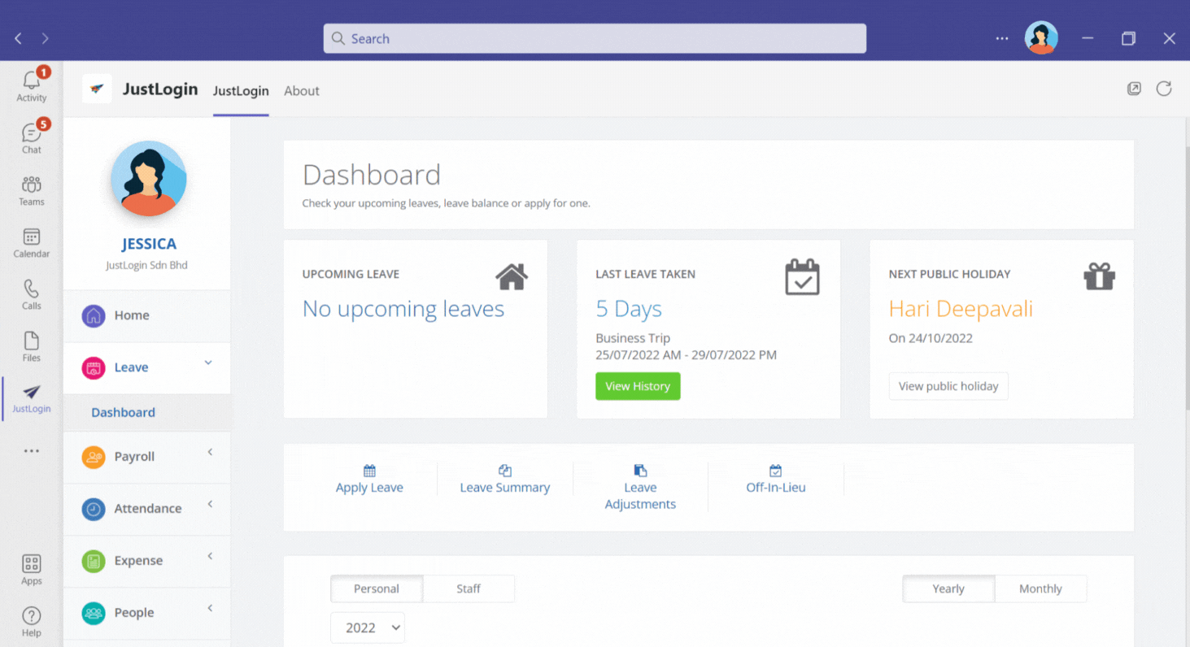Viewport: 1190px width, 647px height.
Task: Click the People sidebar icon
Action: [x=94, y=613]
